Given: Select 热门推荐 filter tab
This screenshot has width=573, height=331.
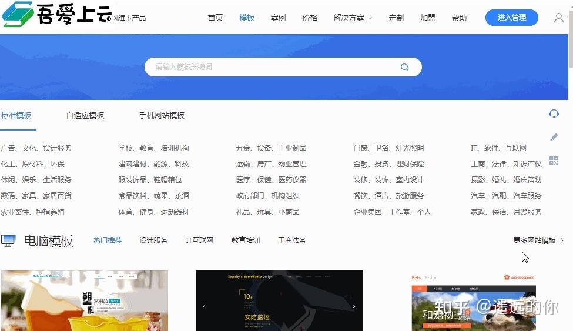Looking at the screenshot, I should (108, 240).
